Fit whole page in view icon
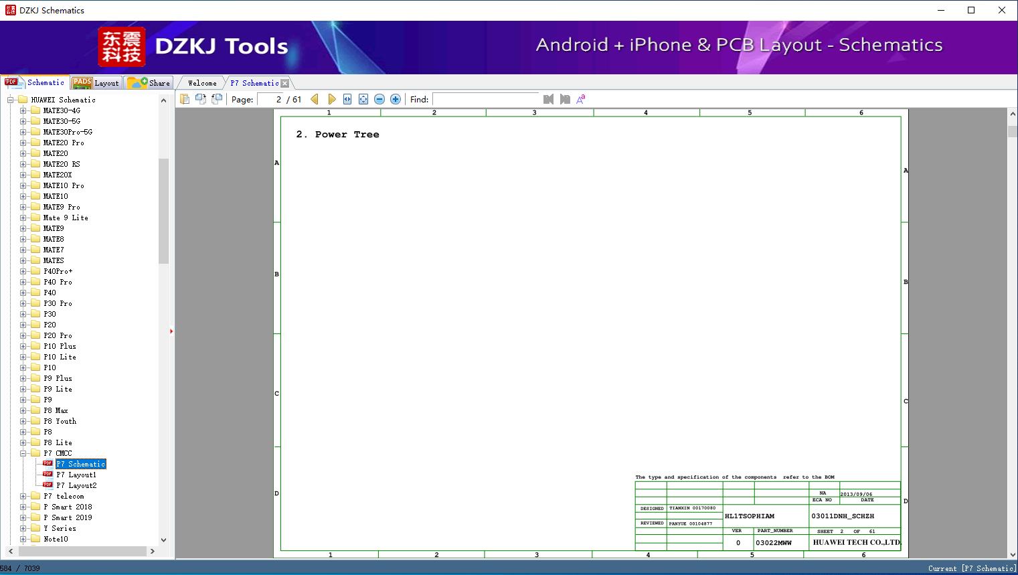The width and height of the screenshot is (1018, 575). click(x=363, y=99)
